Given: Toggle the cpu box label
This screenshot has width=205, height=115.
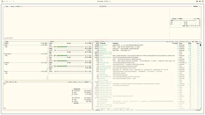Looking at the screenshot, I should pos(7,6).
